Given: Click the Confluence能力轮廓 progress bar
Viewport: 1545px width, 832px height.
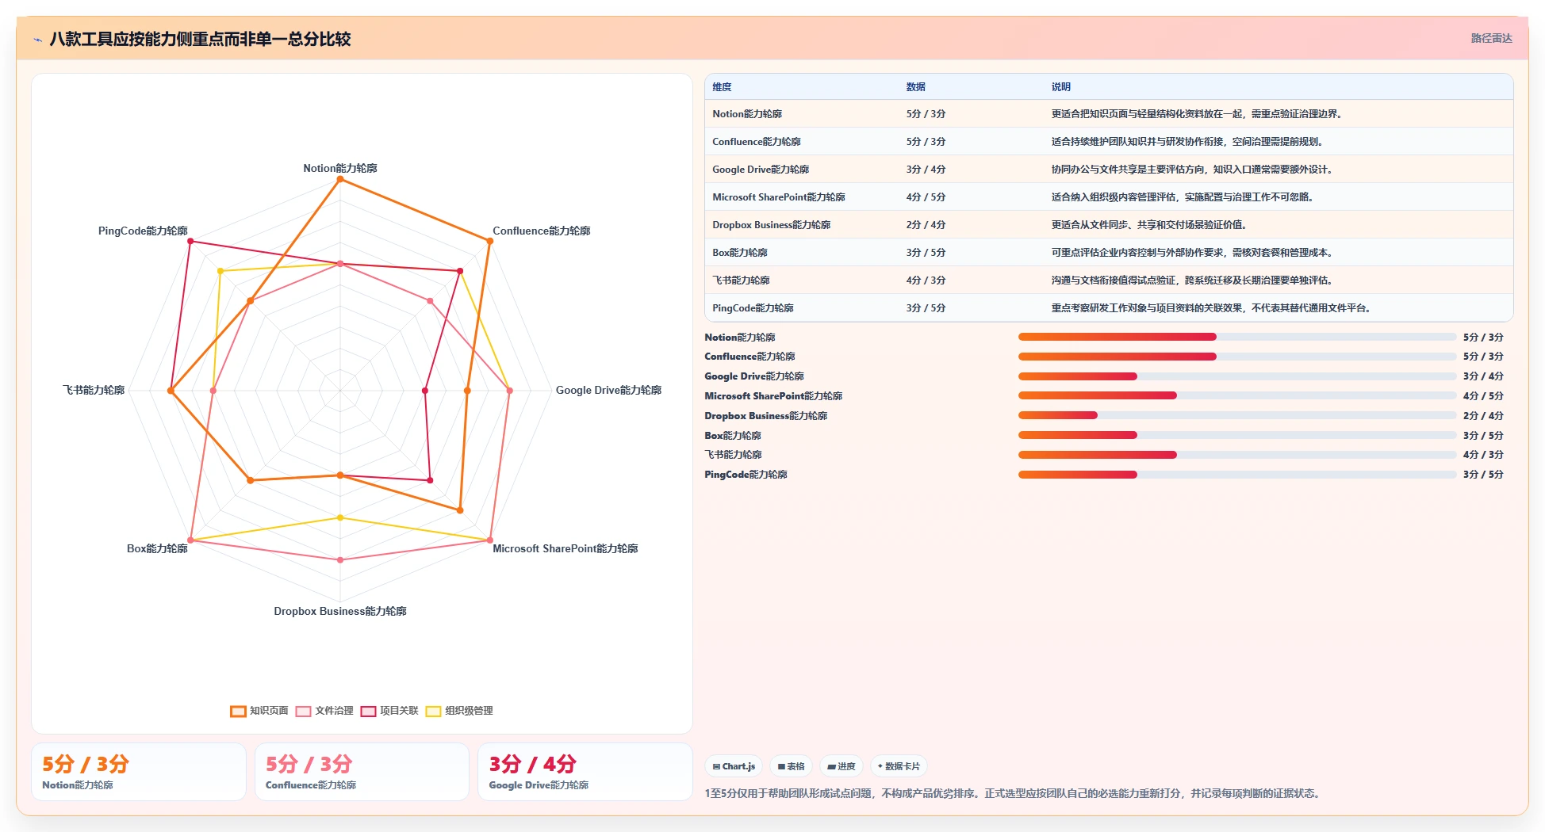Looking at the screenshot, I should [x=1237, y=357].
